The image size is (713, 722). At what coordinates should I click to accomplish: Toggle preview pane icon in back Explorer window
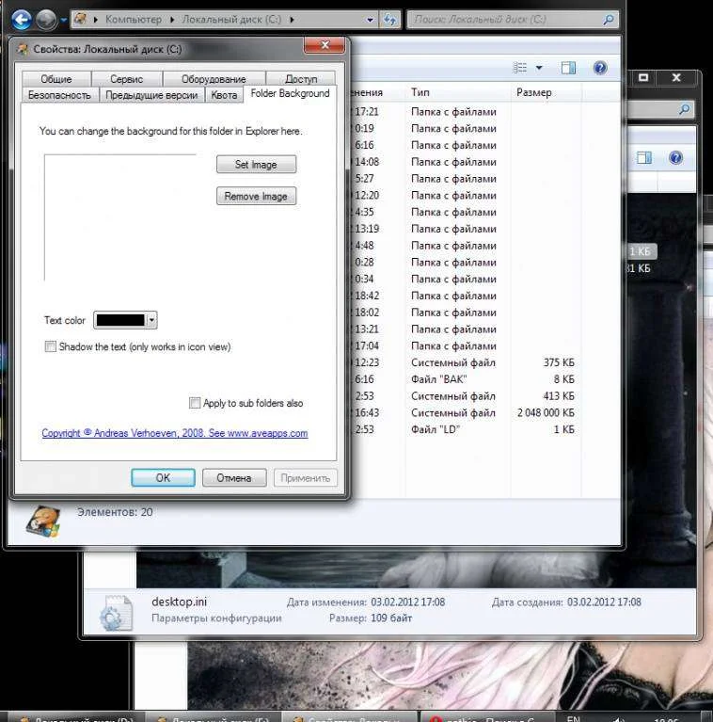(x=644, y=158)
